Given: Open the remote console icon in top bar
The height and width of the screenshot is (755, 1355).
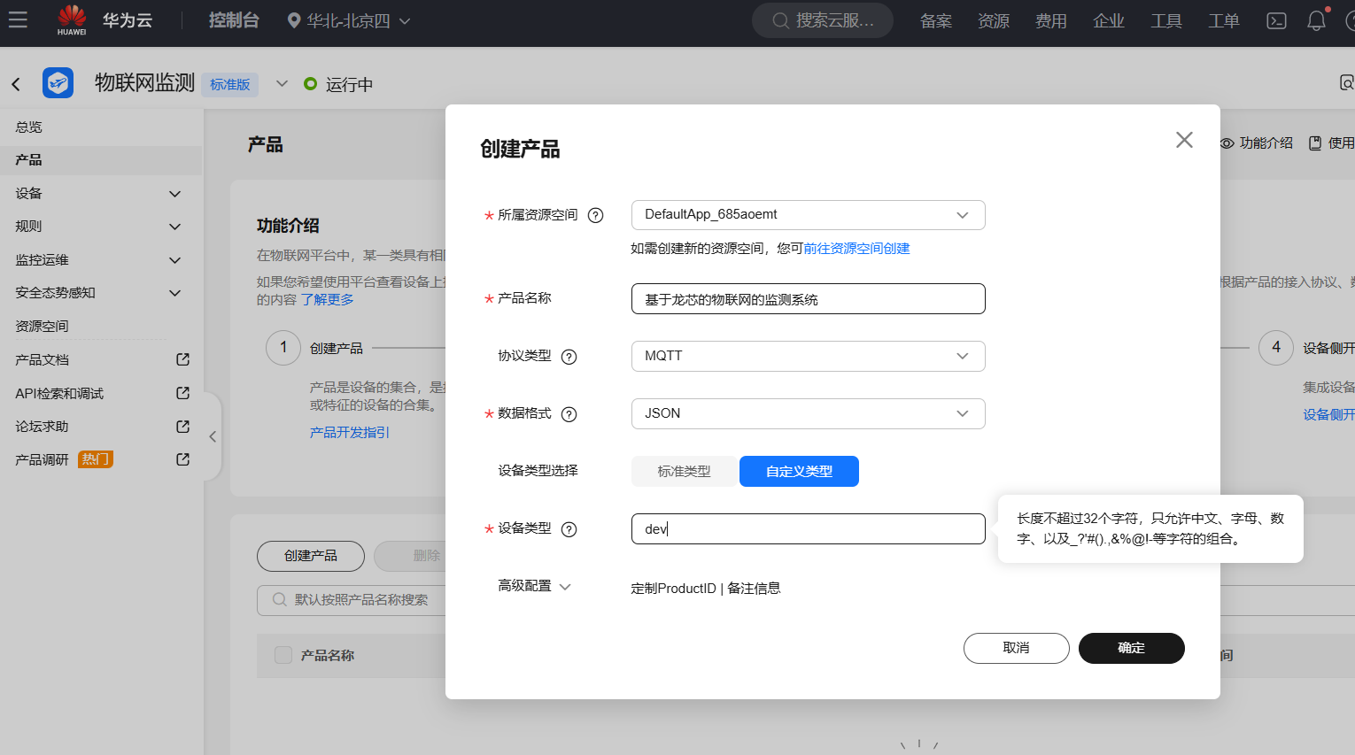Looking at the screenshot, I should (1276, 19).
